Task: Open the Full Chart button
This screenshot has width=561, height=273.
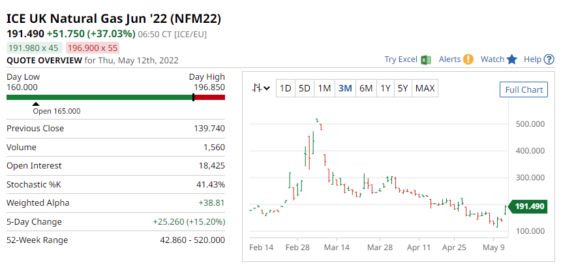Action: point(524,89)
